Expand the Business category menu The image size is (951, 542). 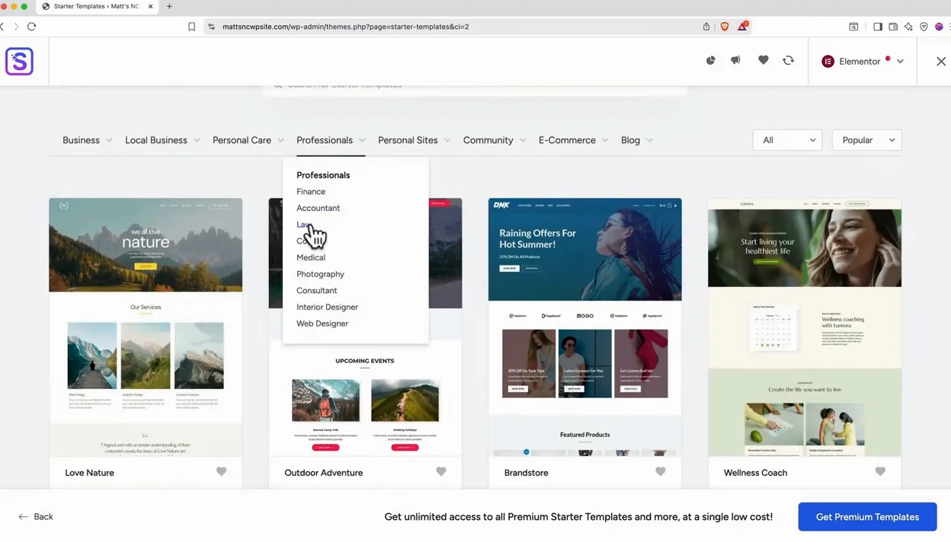(87, 140)
